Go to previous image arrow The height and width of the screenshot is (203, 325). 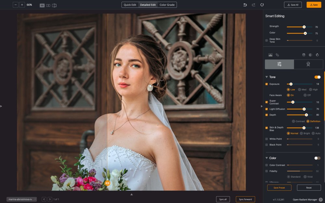(44, 199)
